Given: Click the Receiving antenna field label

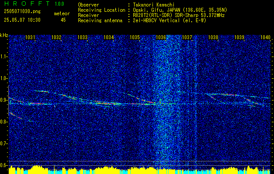Looking at the screenshot, I should 100,20.
